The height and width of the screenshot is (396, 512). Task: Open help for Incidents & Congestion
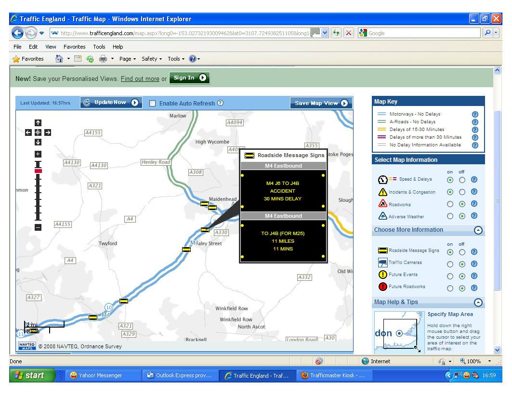tap(474, 192)
